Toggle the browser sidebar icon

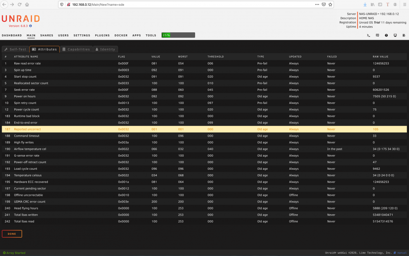(x=380, y=4)
